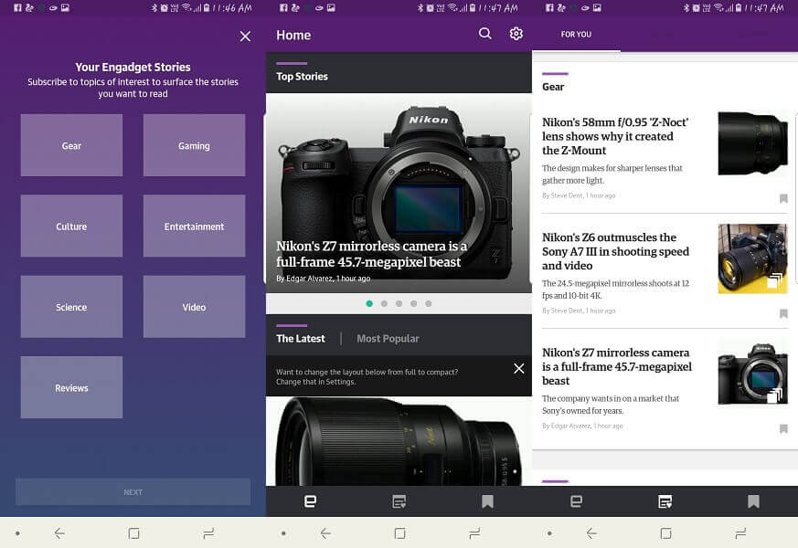Open For You feed icon in Home screen bottom bar
This screenshot has width=798, height=548.
point(399,501)
